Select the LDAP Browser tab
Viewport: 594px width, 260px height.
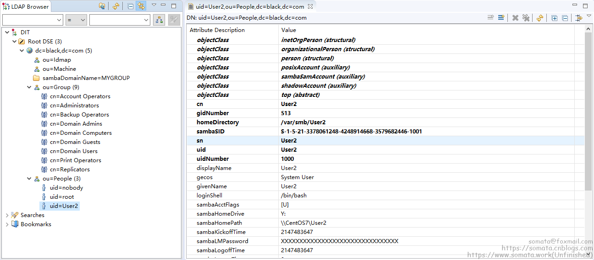pyautogui.click(x=27, y=7)
